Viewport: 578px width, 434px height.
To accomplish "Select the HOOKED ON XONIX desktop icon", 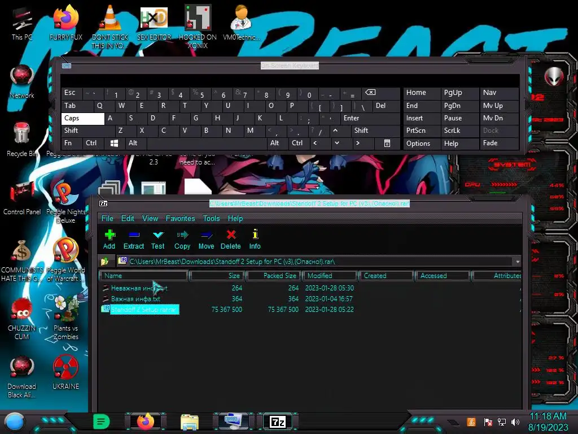I will pos(198,27).
